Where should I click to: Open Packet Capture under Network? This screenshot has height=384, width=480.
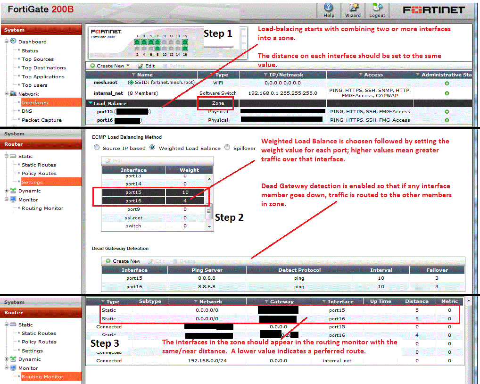[x=41, y=120]
